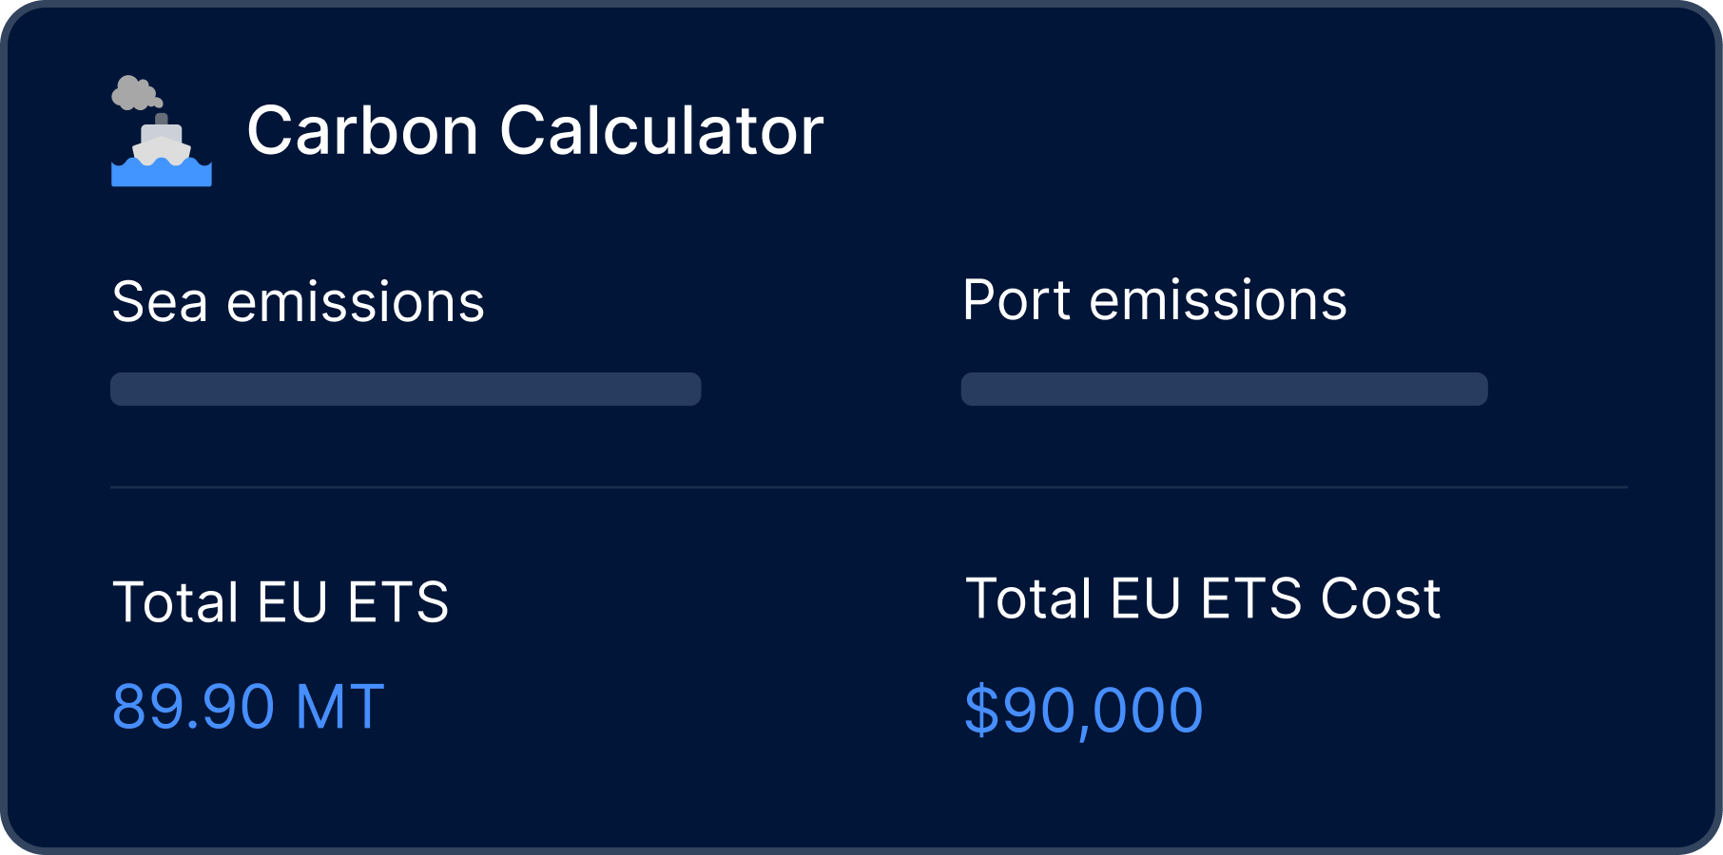Click the horizontal divider line
Image resolution: width=1723 pixels, height=855 pixels.
pyautogui.click(x=868, y=487)
